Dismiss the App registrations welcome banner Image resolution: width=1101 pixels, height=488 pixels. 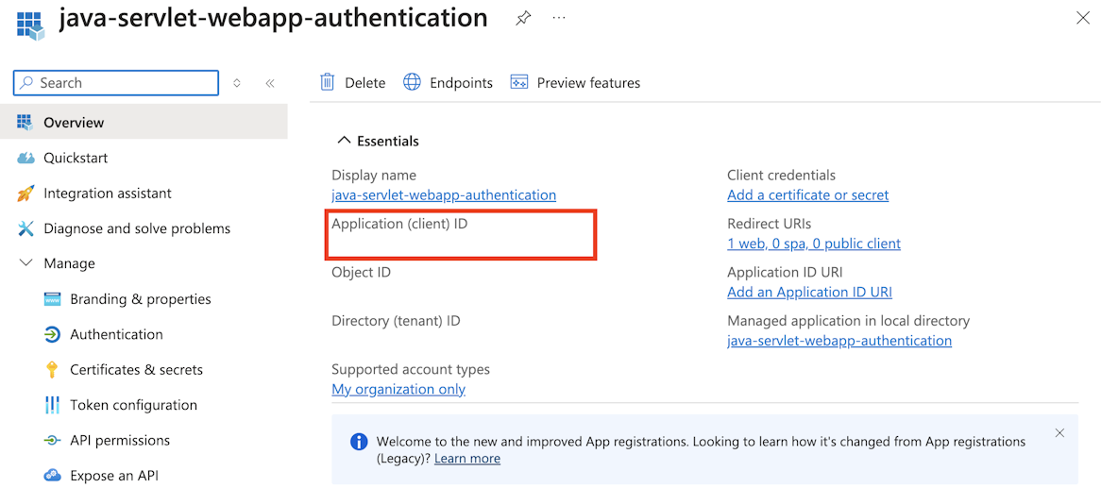click(1060, 432)
